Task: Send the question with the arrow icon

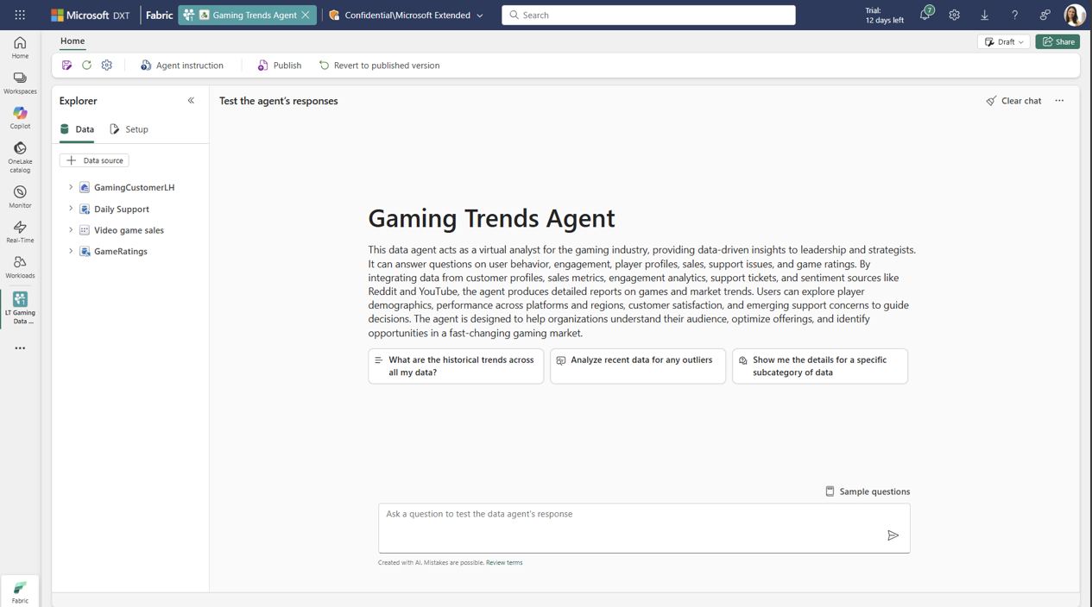Action: (x=893, y=535)
